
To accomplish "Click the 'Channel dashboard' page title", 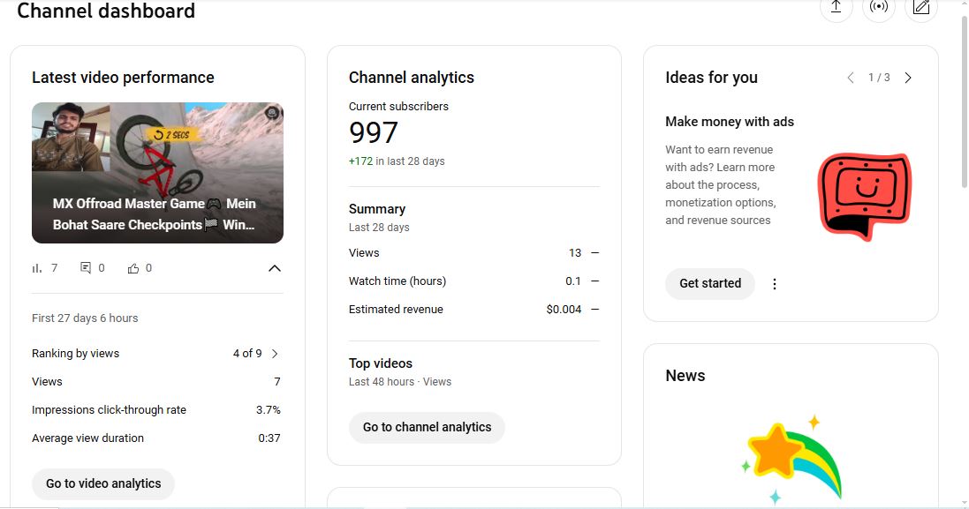I will pos(106,11).
